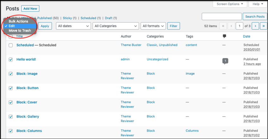Open the Hello world! comment count bubble
268x139 pixels.
coord(225,60)
